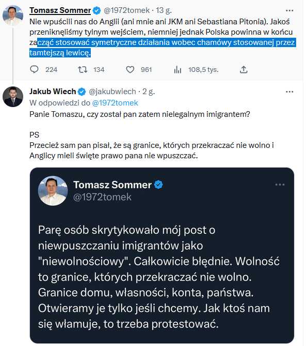Screen dimensions: 308x346
Task: Open more options on Tomasz Sommer's top tweet
Action: pos(289,10)
